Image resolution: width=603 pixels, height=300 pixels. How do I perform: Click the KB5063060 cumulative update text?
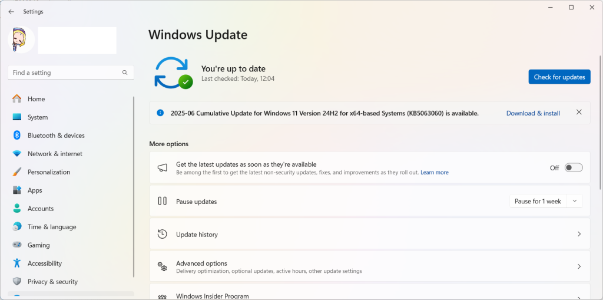pos(324,113)
